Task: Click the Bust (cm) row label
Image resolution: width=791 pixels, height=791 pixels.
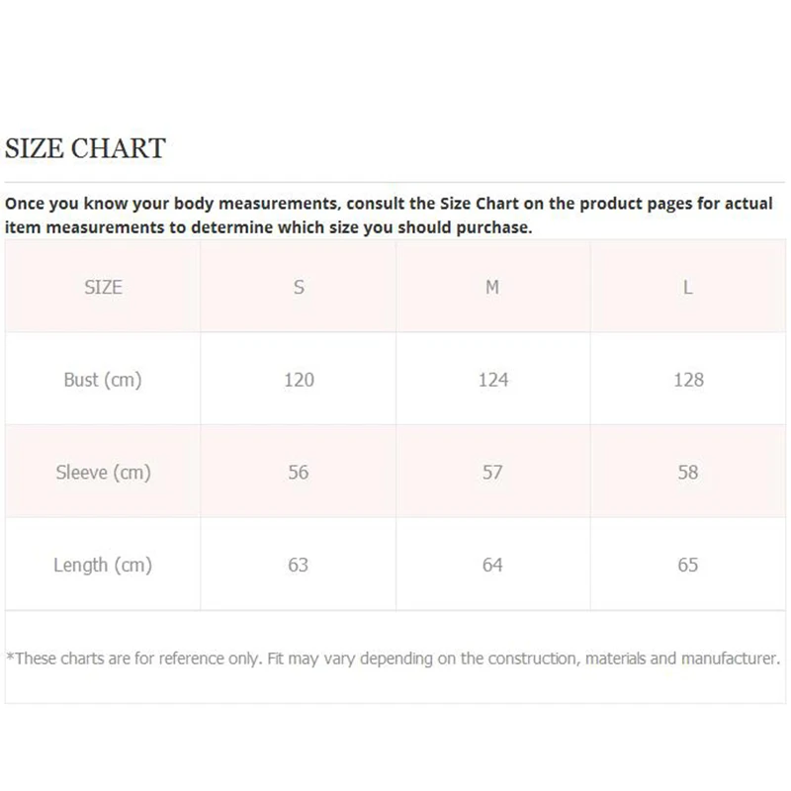Action: click(103, 380)
